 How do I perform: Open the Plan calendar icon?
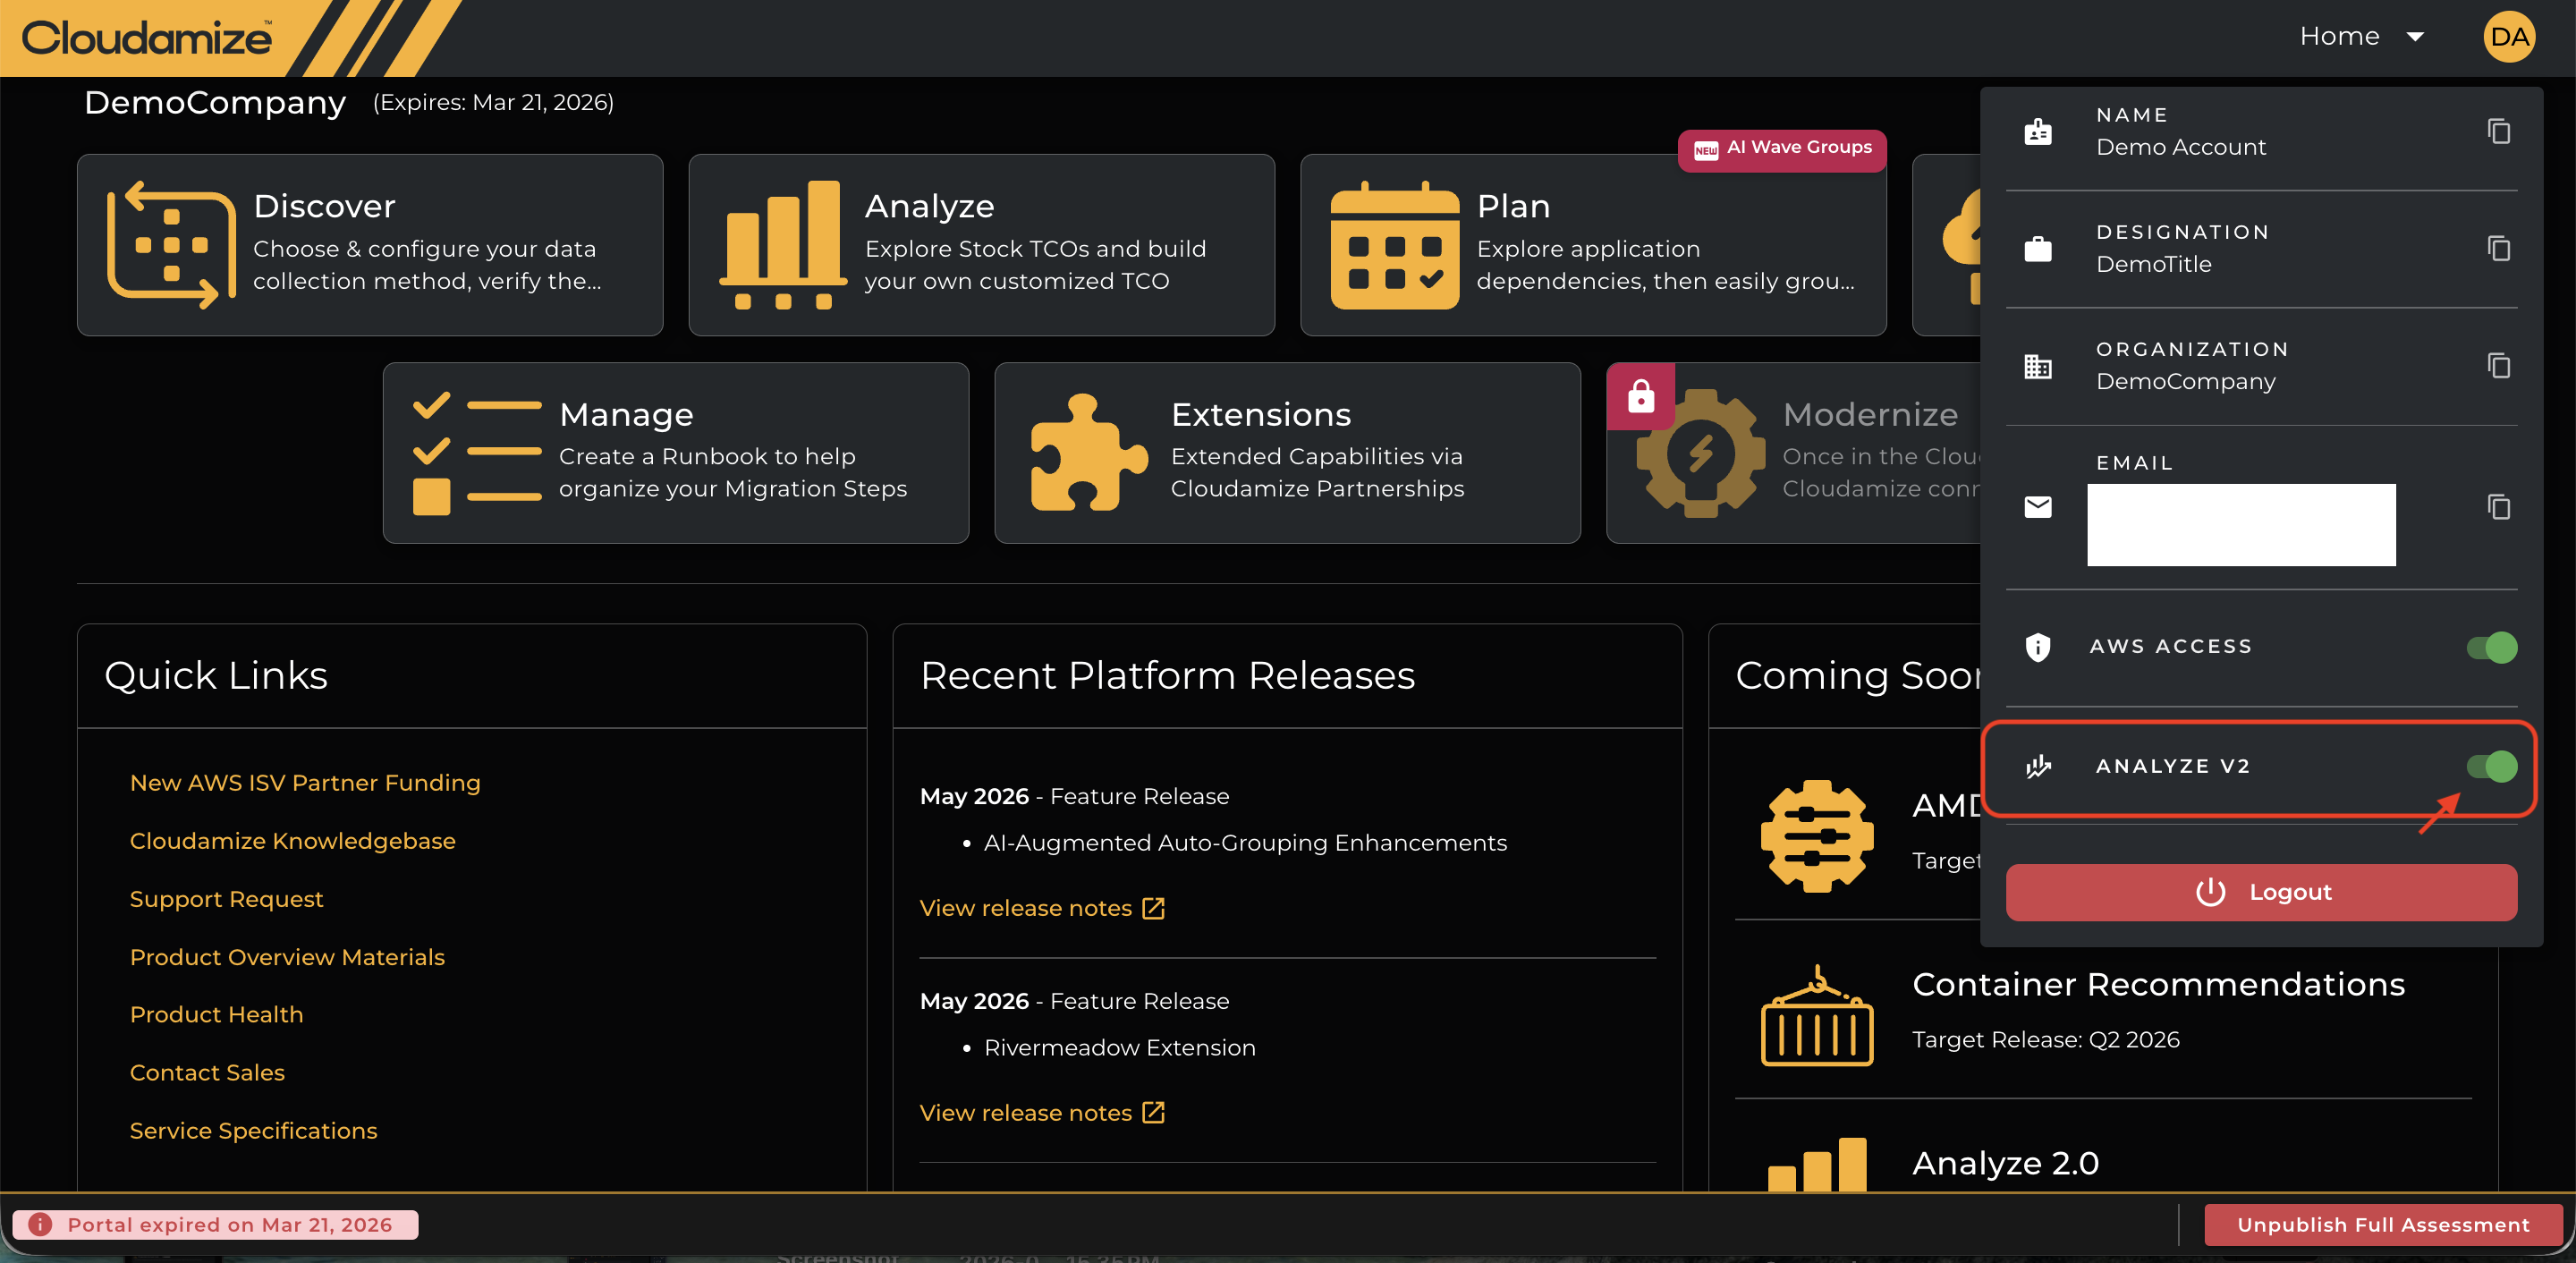pyautogui.click(x=1394, y=245)
